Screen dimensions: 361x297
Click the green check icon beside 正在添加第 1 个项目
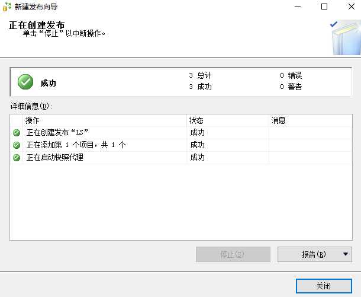coord(17,145)
